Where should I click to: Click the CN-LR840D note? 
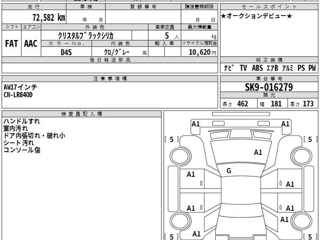pyautogui.click(x=18, y=94)
